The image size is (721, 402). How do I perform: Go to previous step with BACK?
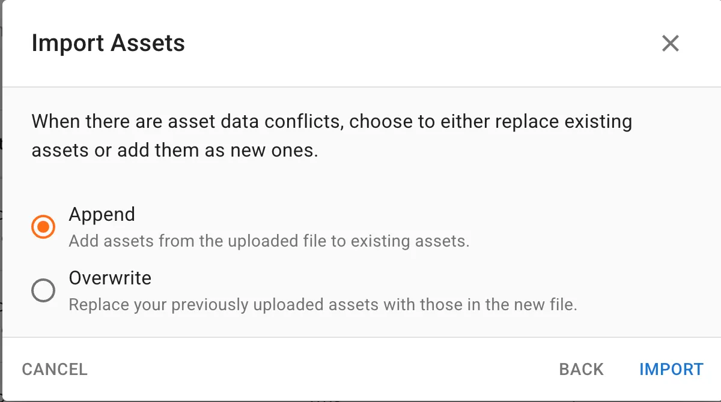[582, 369]
